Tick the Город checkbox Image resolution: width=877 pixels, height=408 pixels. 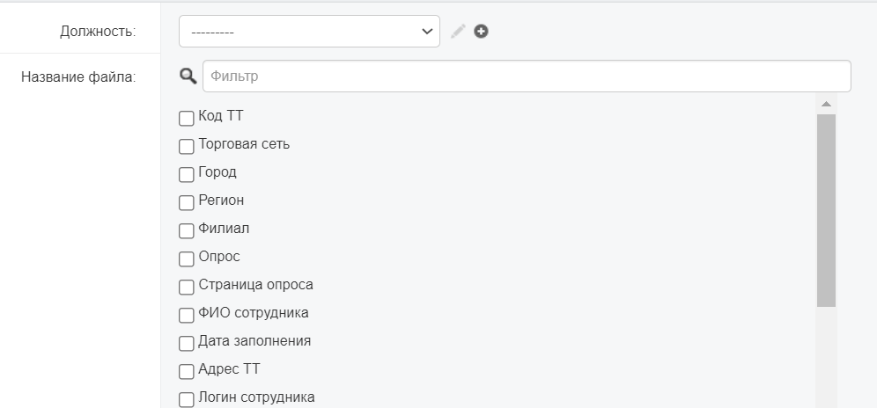pos(187,174)
